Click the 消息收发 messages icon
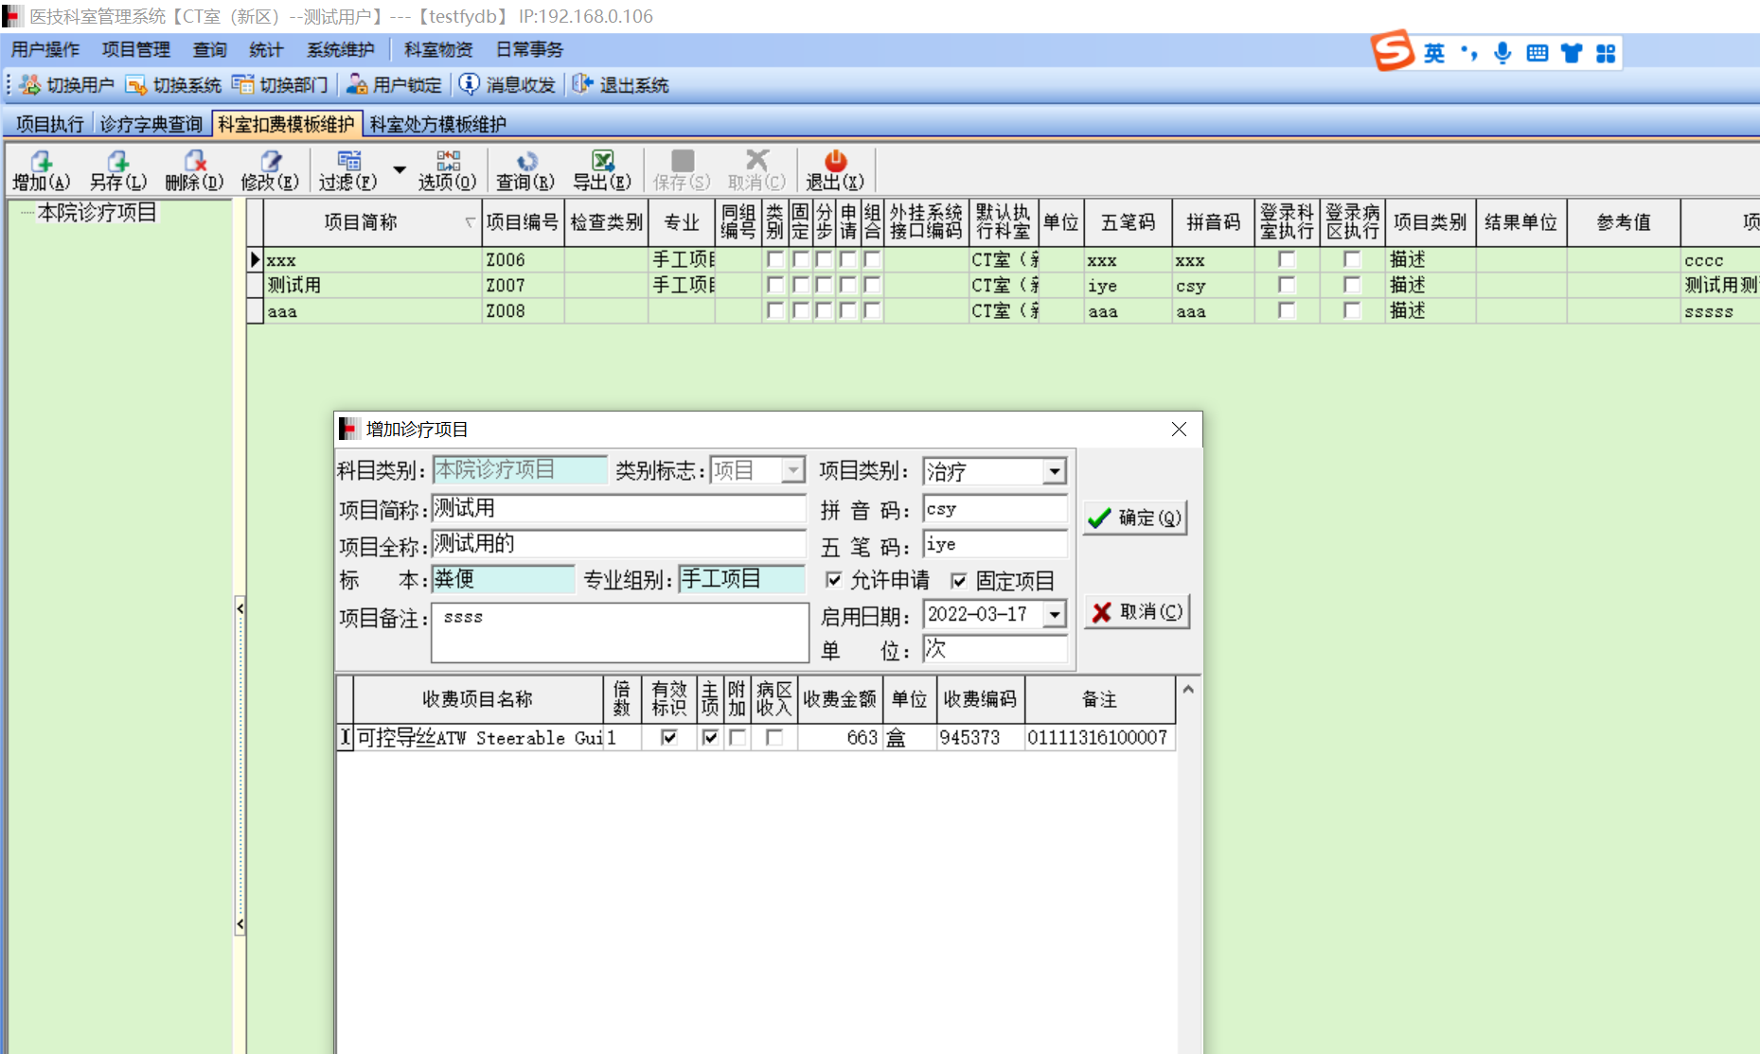The width and height of the screenshot is (1760, 1054). pos(469,85)
